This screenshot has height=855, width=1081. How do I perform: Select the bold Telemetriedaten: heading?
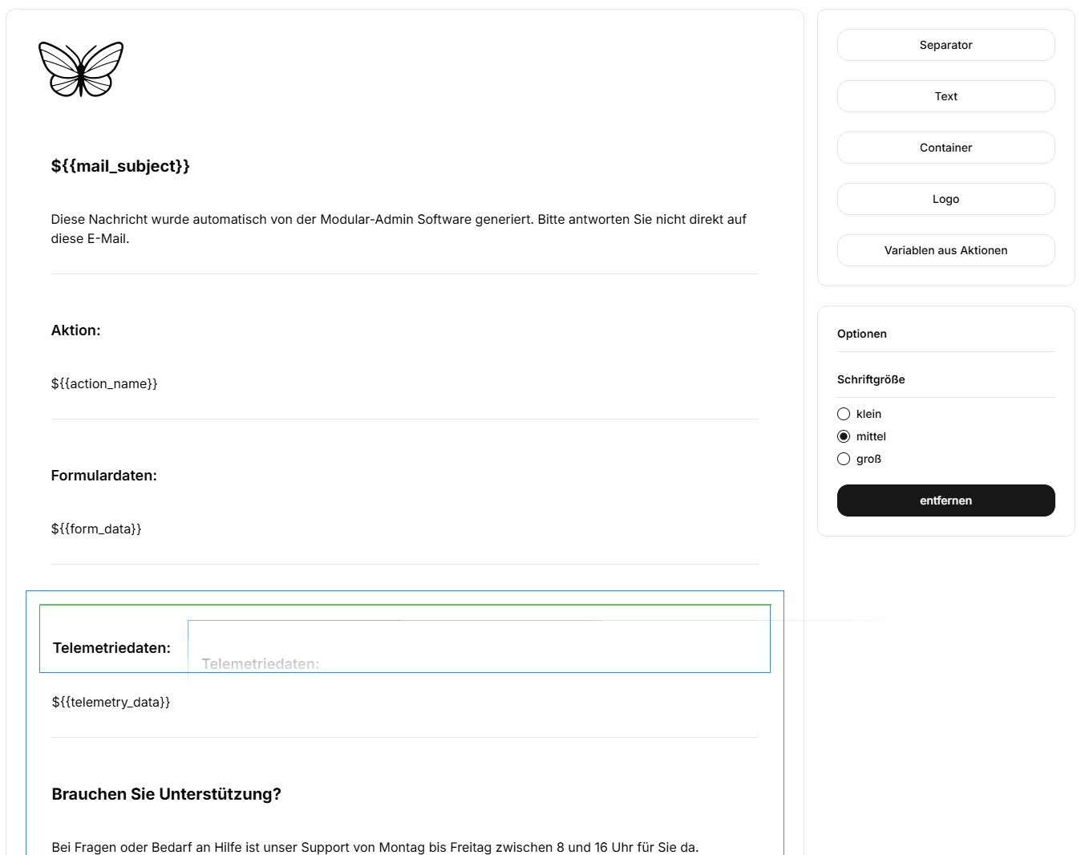click(111, 648)
